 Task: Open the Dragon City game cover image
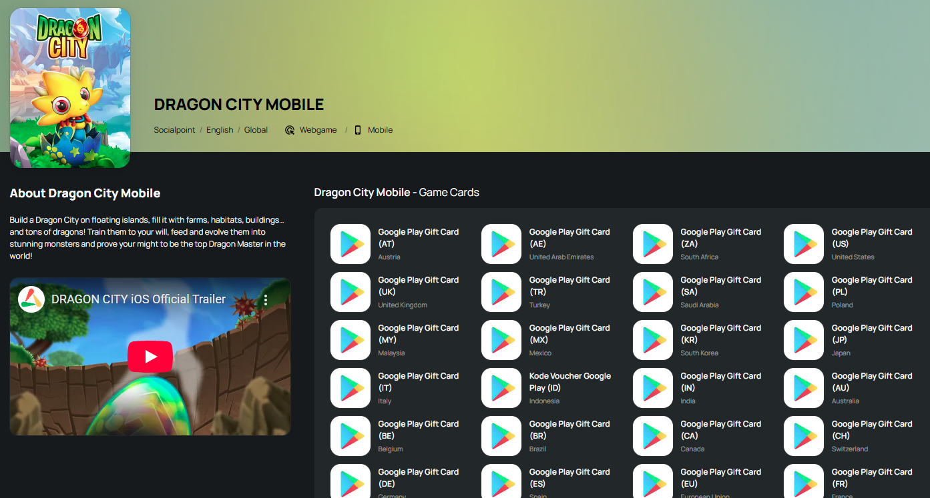coord(70,87)
